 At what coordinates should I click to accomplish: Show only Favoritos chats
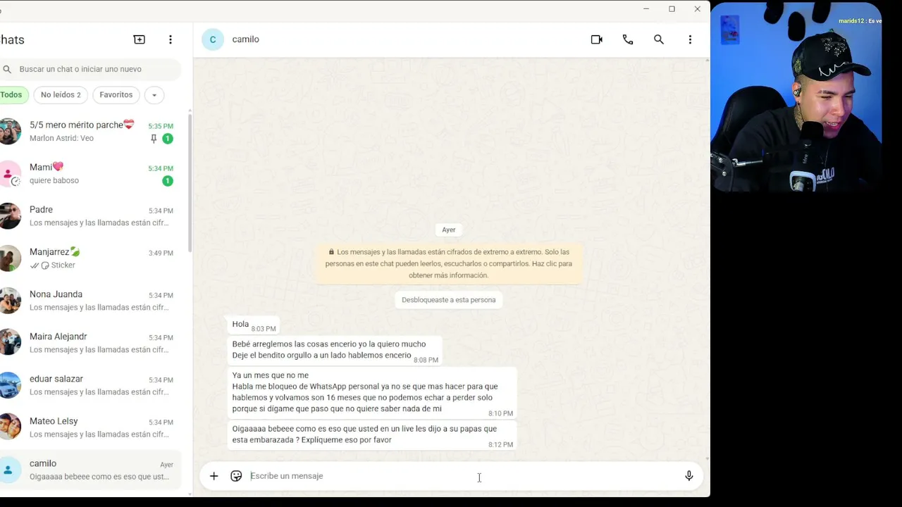coord(116,94)
